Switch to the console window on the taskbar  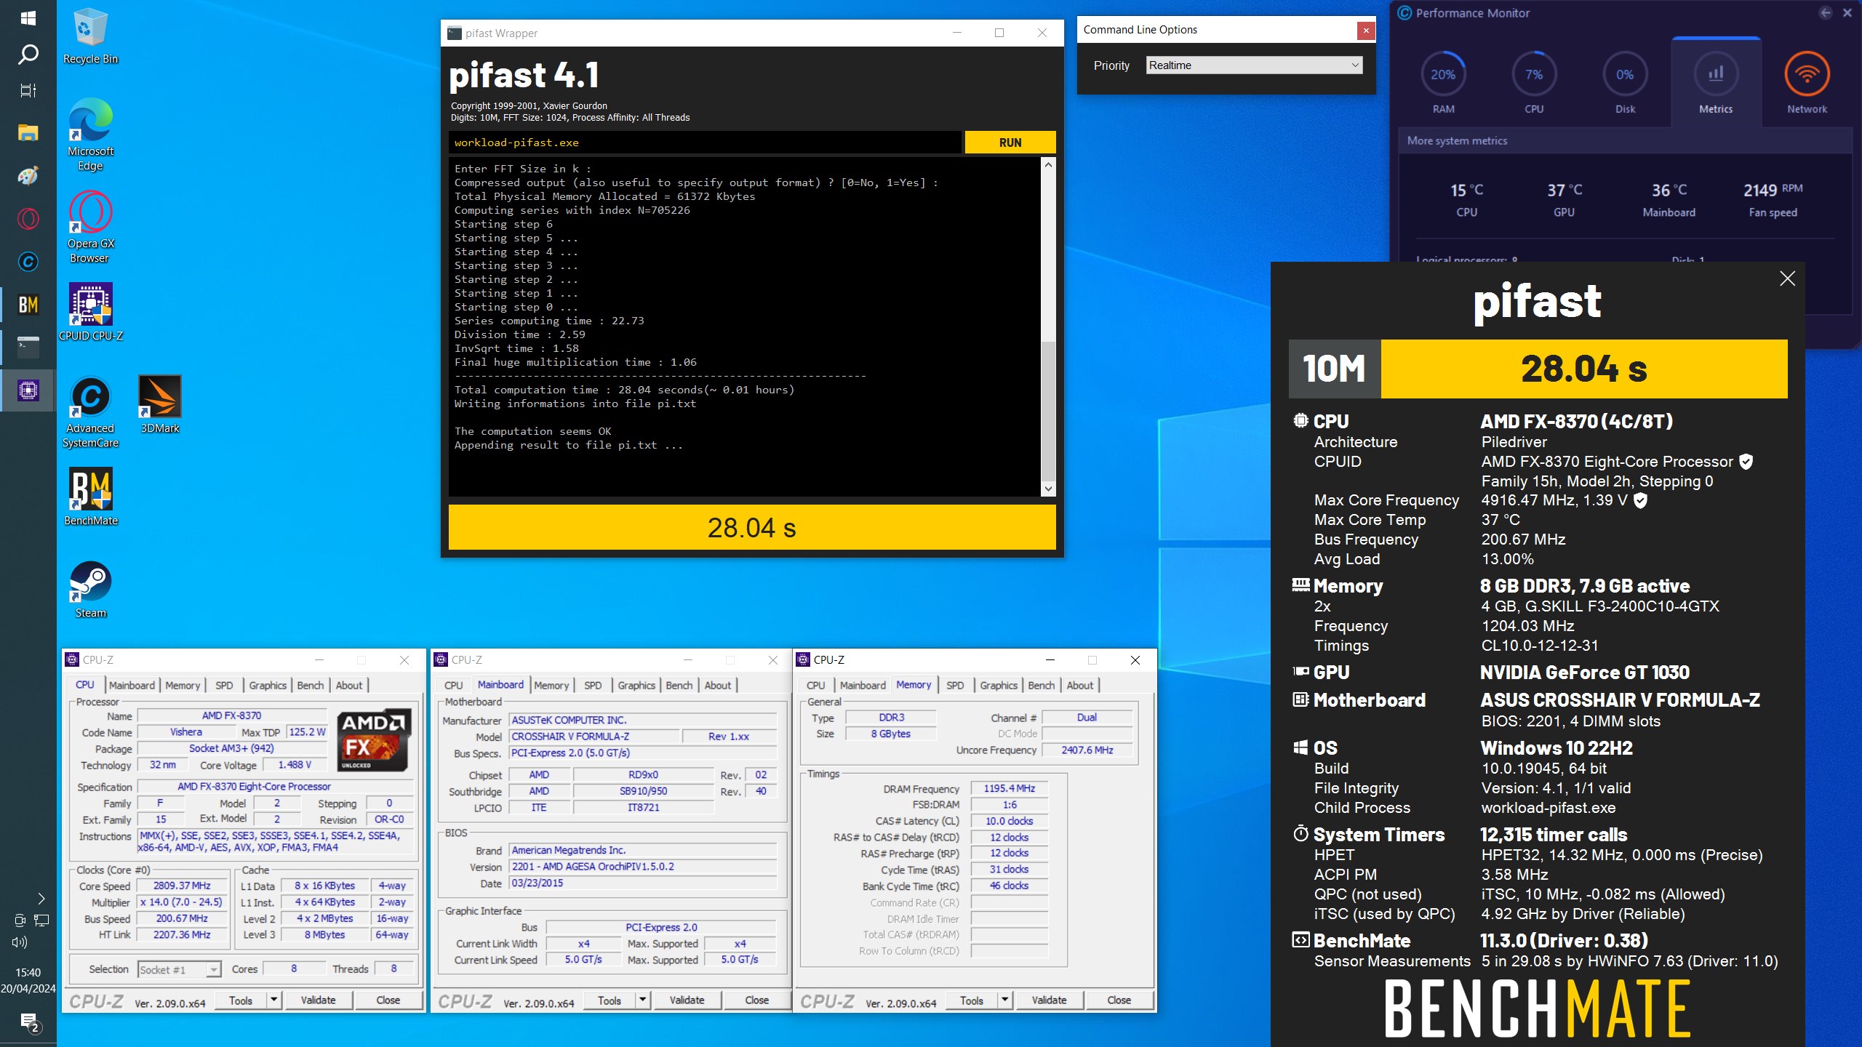[x=28, y=347]
